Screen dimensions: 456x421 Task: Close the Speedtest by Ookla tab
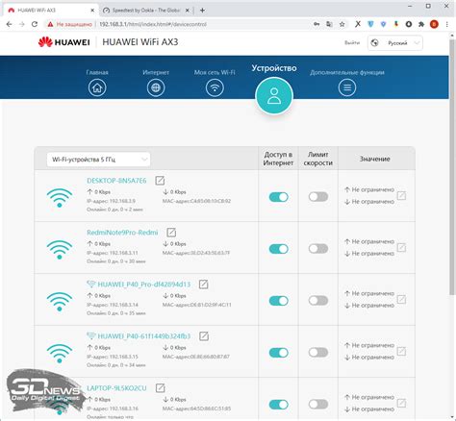point(188,11)
